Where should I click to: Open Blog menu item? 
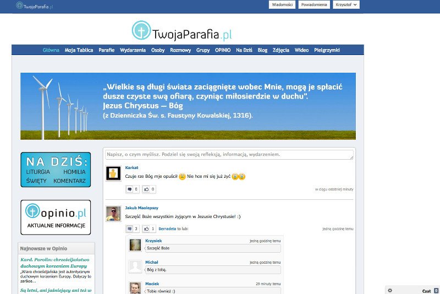[262, 50]
